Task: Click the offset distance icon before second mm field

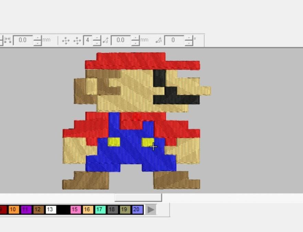Action: pyautogui.click(x=106, y=40)
